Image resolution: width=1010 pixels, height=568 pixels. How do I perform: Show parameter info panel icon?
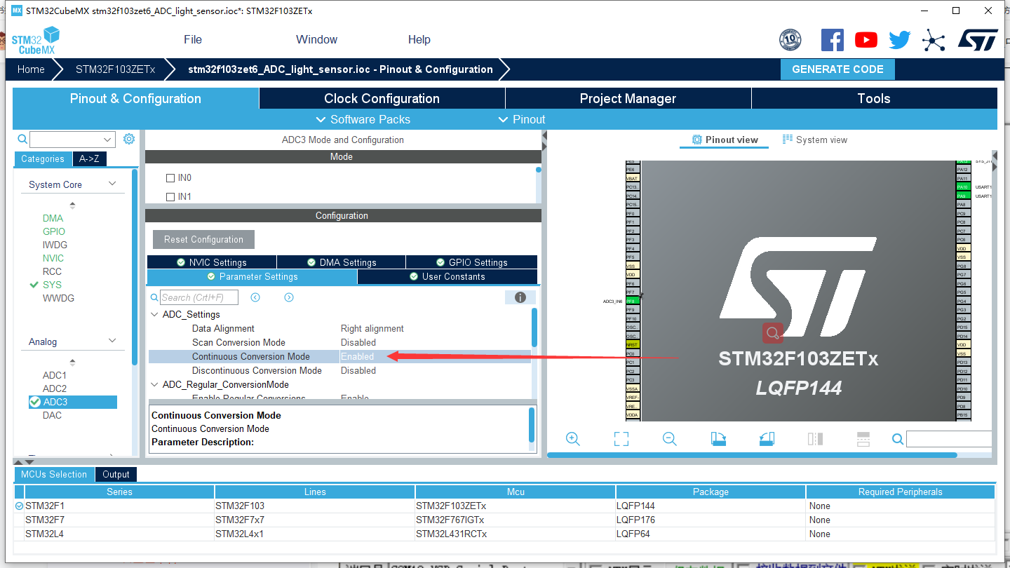[x=520, y=297]
